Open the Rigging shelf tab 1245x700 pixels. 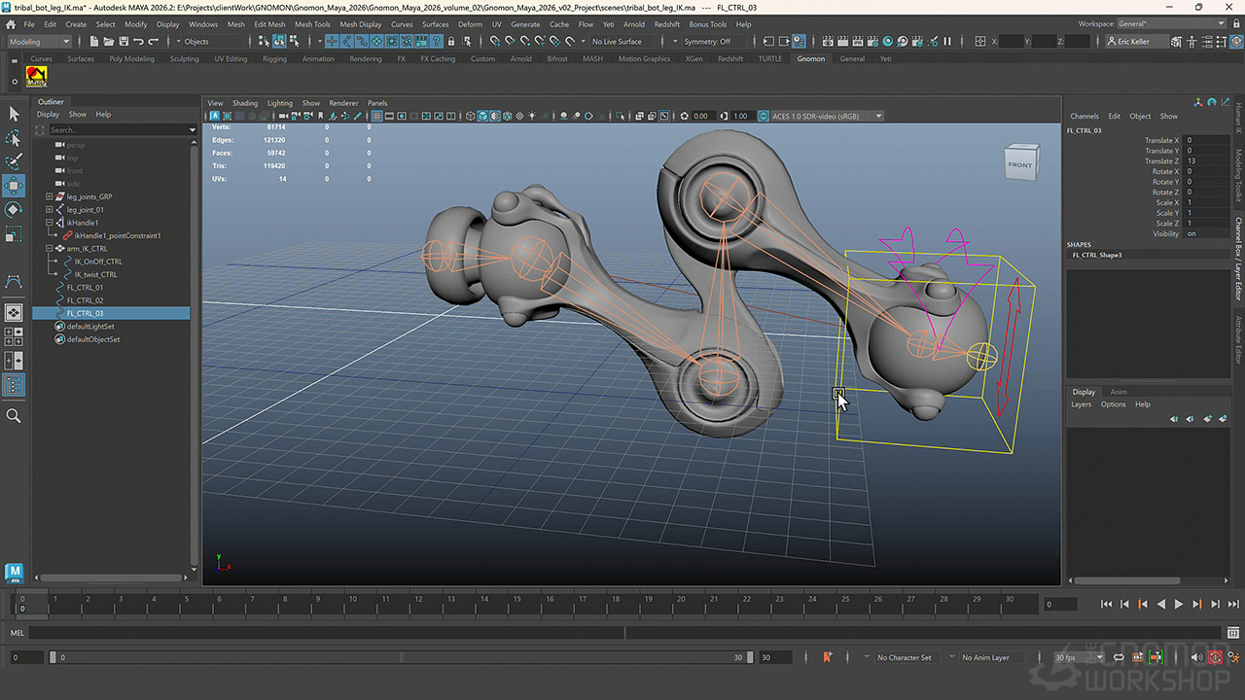[x=274, y=58]
